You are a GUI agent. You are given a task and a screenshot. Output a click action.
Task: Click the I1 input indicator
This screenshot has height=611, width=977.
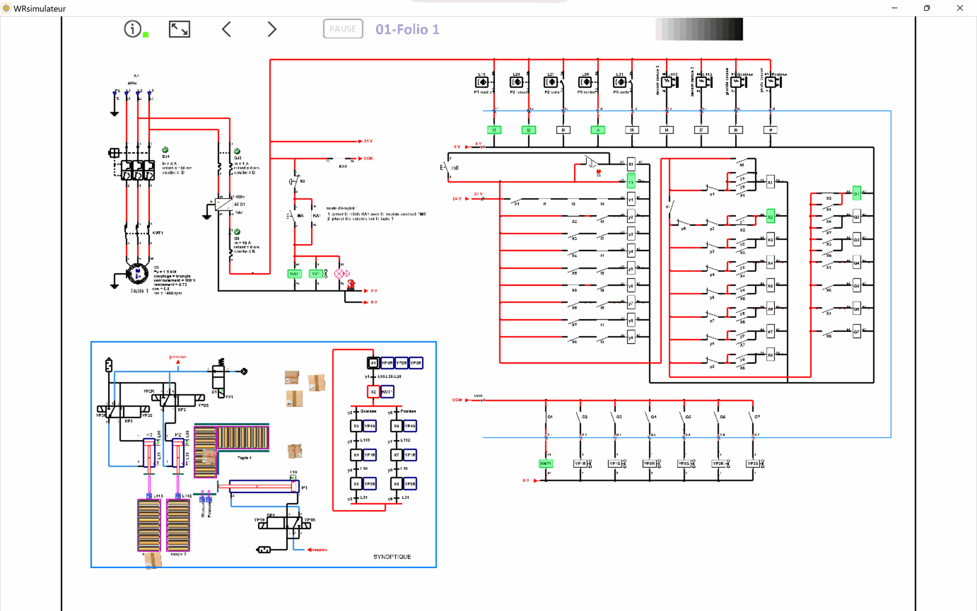click(x=494, y=130)
